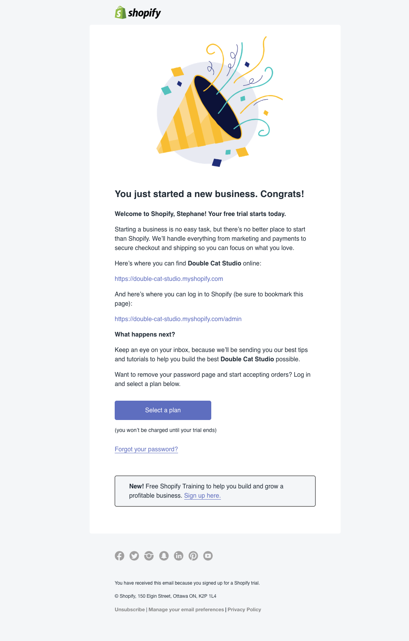Open the Twitter social icon
The image size is (409, 641).
click(134, 556)
